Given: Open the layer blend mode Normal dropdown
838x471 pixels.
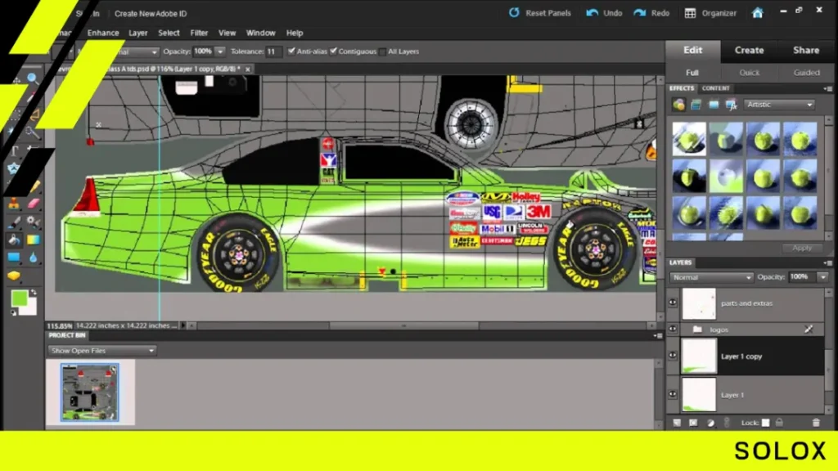Looking at the screenshot, I should tap(711, 277).
